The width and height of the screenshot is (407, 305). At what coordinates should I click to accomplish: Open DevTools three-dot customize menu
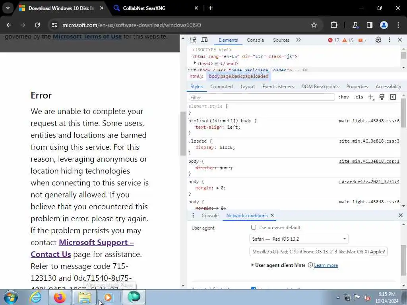click(x=390, y=40)
